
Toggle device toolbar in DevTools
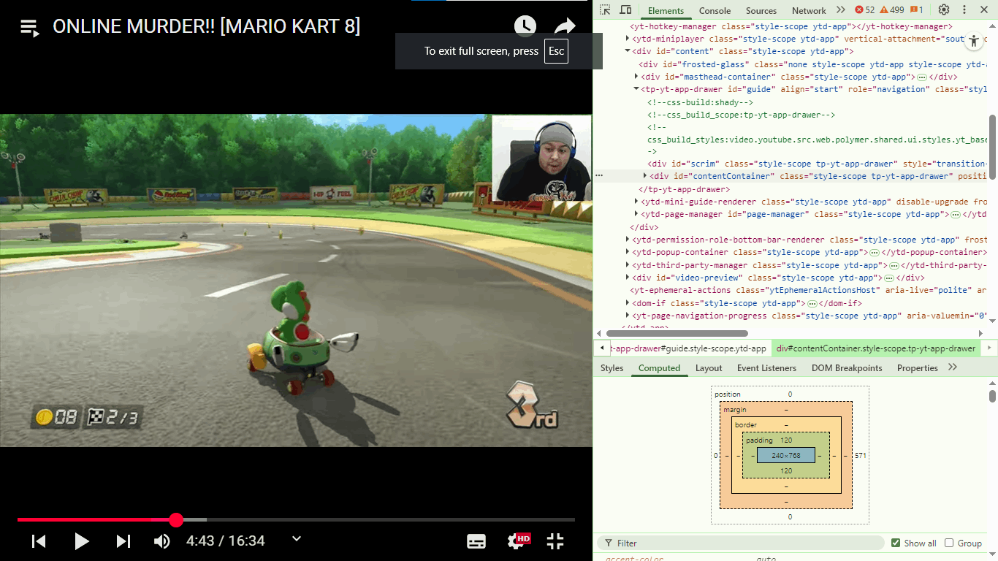click(626, 10)
